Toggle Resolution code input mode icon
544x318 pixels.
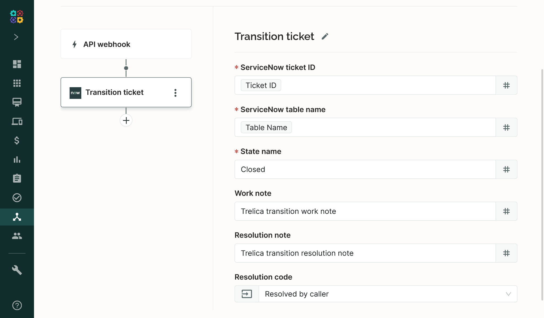click(x=247, y=294)
